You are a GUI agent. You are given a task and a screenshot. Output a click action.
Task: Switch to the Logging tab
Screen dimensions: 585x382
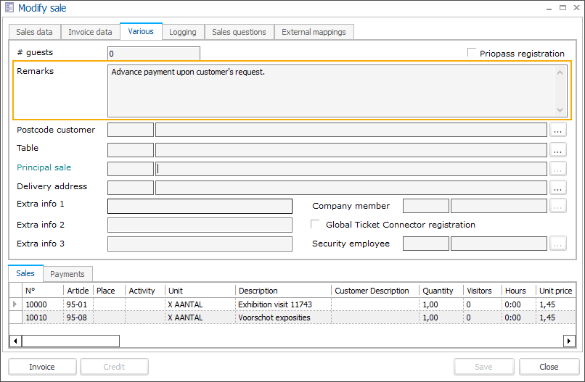click(182, 32)
